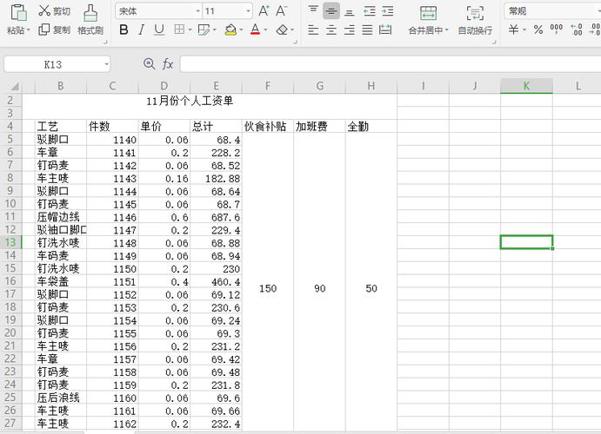
Task: Click the Merge and Center icon
Action: pyautogui.click(x=428, y=13)
